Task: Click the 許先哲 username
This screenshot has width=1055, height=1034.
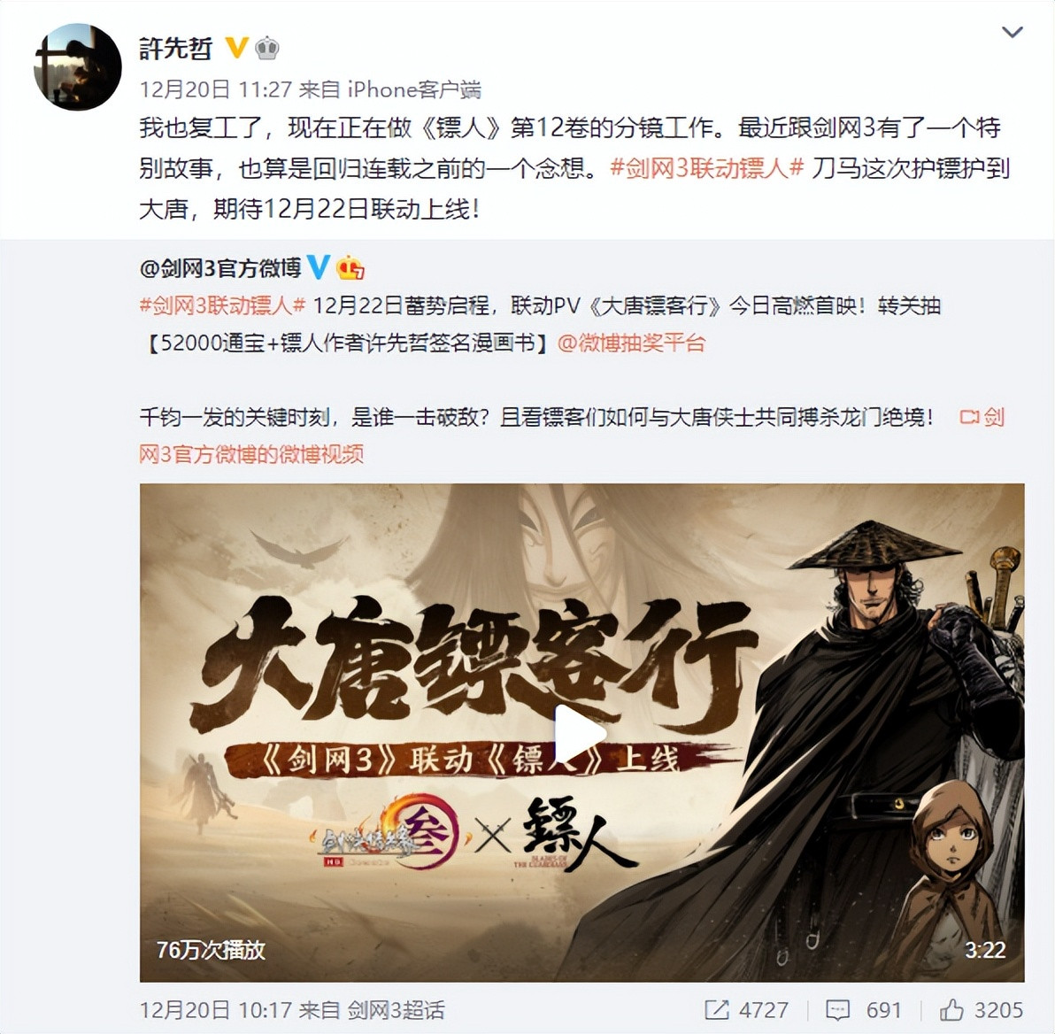Action: pyautogui.click(x=175, y=49)
